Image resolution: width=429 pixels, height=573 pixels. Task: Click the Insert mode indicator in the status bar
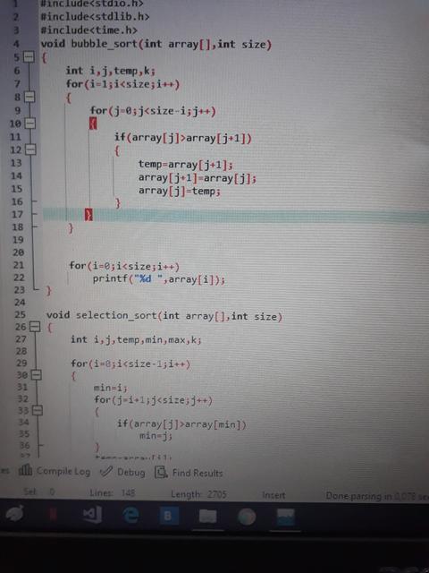(x=273, y=495)
